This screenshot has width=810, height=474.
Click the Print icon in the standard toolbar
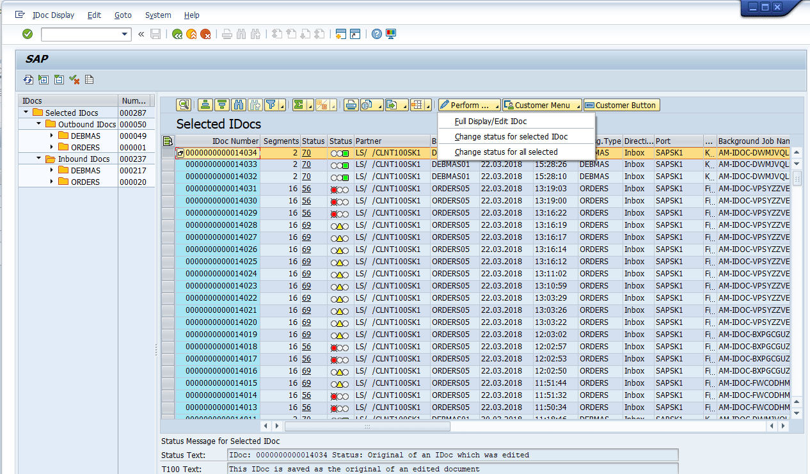(x=227, y=34)
